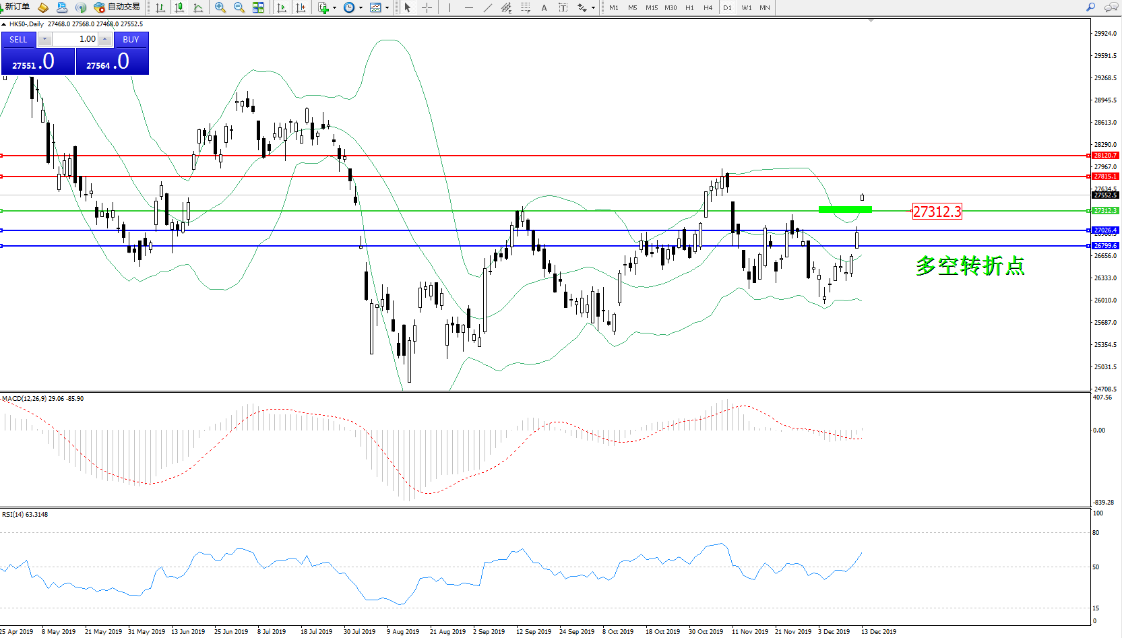The width and height of the screenshot is (1122, 638).
Task: Select the Fibonacci retracement tool
Action: (525, 7)
